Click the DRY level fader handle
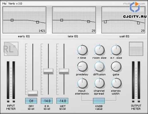The height and width of the screenshot is (114, 148). [x=33, y=93]
